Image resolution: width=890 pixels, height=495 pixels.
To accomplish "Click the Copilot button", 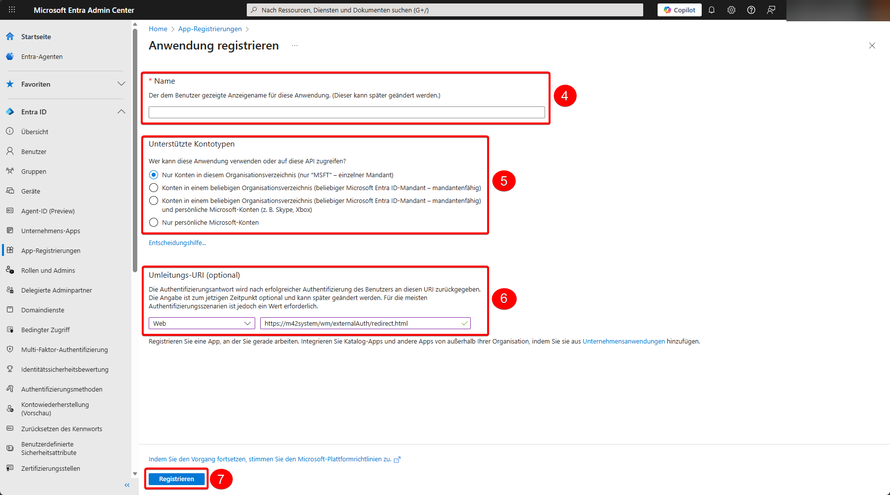I will [679, 10].
